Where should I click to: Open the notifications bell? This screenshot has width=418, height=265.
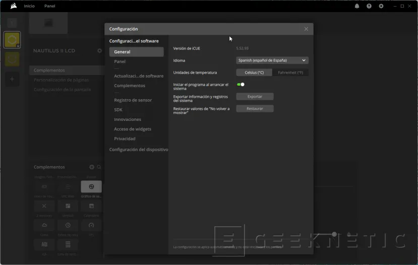click(357, 6)
